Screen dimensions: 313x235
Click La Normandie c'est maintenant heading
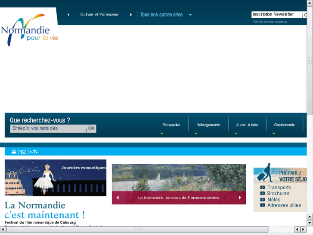(x=45, y=210)
